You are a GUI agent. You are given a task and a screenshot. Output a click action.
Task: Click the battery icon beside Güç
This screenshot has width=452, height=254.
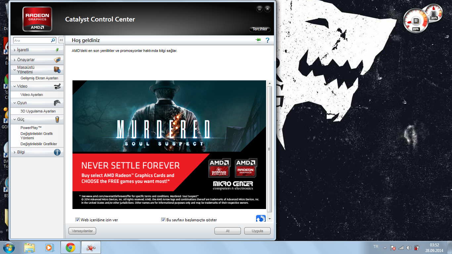(57, 119)
